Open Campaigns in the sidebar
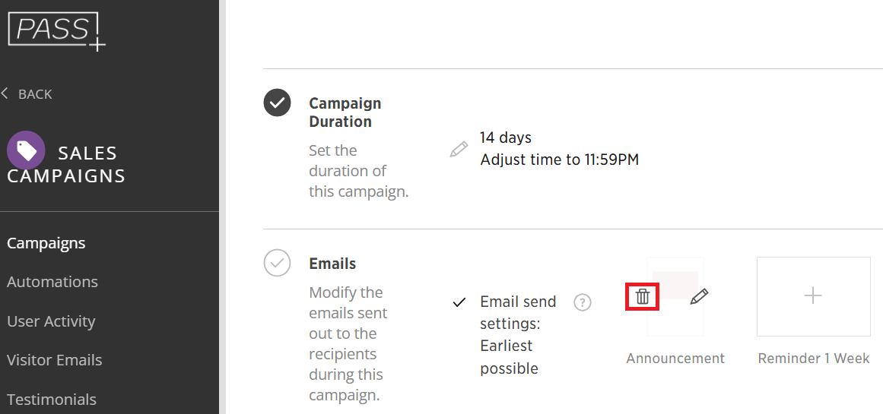The width and height of the screenshot is (883, 414). tap(46, 243)
